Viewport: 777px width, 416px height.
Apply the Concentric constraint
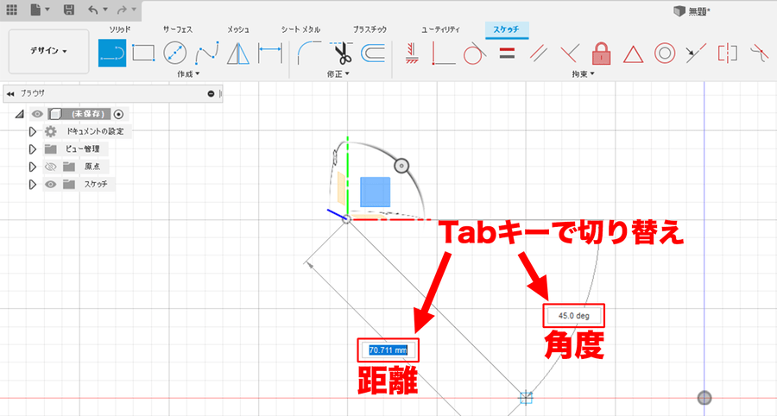coord(665,53)
